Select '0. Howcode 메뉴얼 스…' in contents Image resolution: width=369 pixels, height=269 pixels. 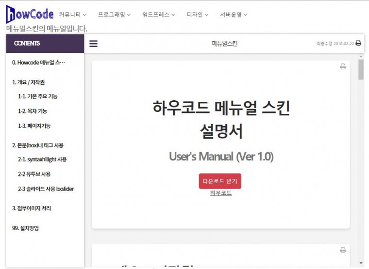point(39,63)
